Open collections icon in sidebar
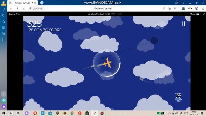This screenshot has width=206, height=116. 4,27
